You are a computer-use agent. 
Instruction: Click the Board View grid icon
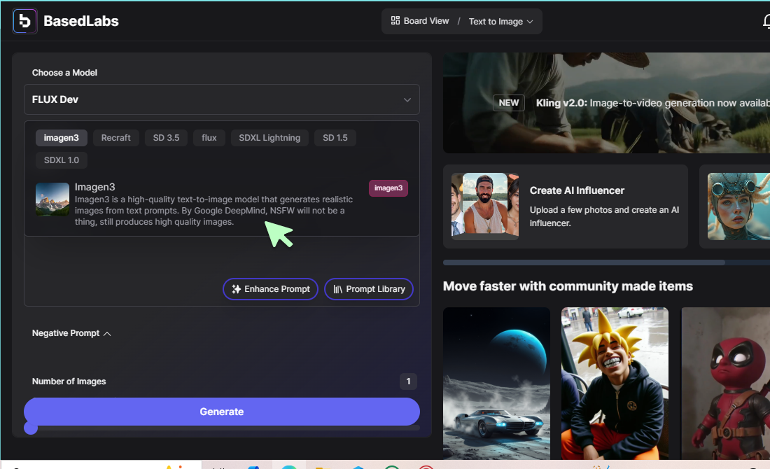click(395, 21)
